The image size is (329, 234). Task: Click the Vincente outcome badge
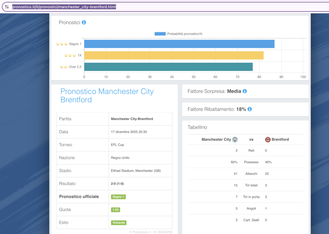tap(119, 223)
